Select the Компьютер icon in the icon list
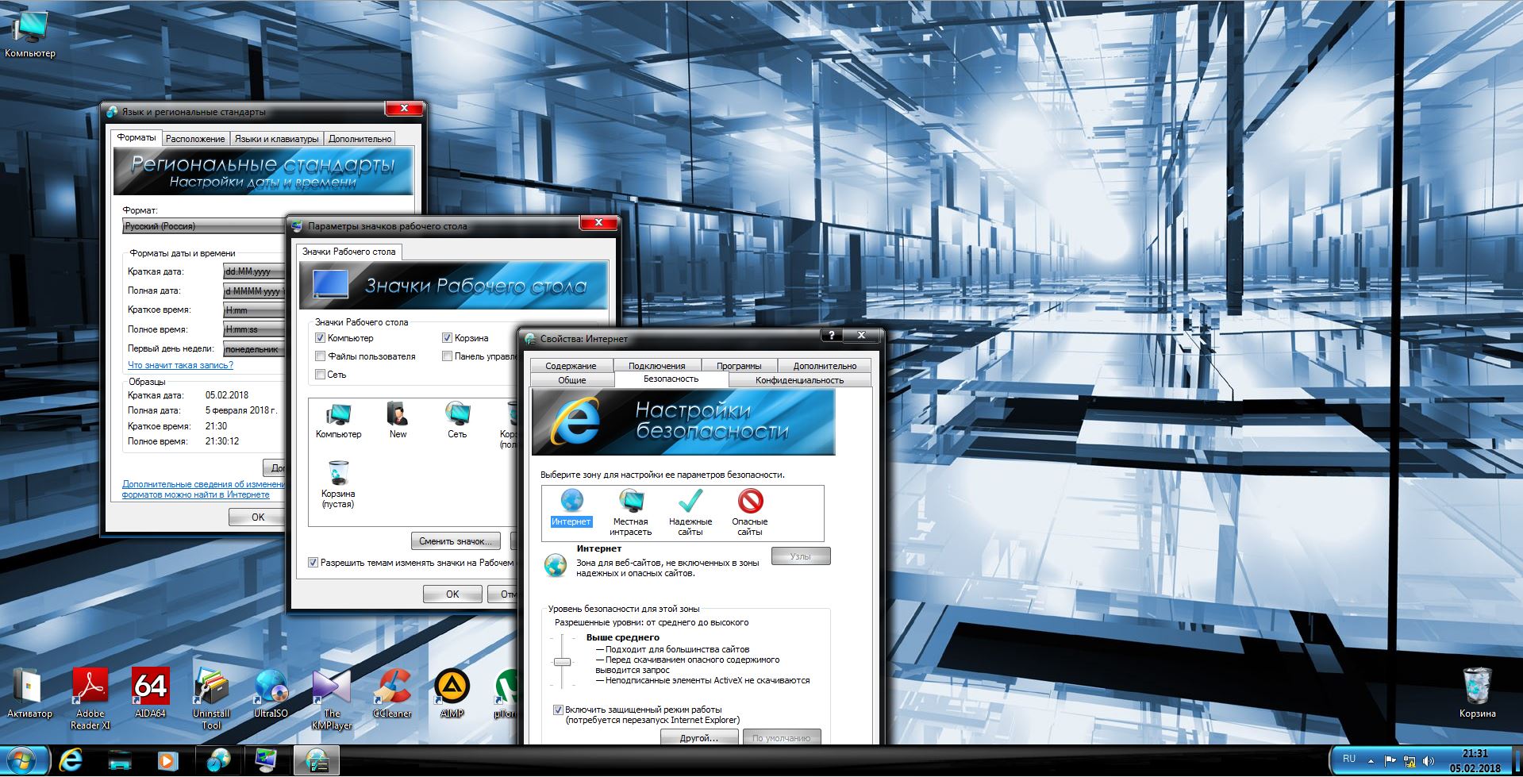The width and height of the screenshot is (1523, 777). click(339, 421)
